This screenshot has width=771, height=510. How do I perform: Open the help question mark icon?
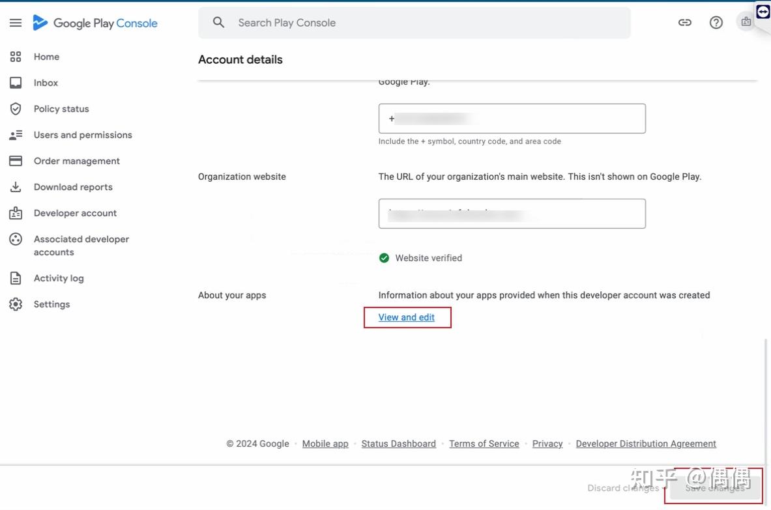pos(716,23)
